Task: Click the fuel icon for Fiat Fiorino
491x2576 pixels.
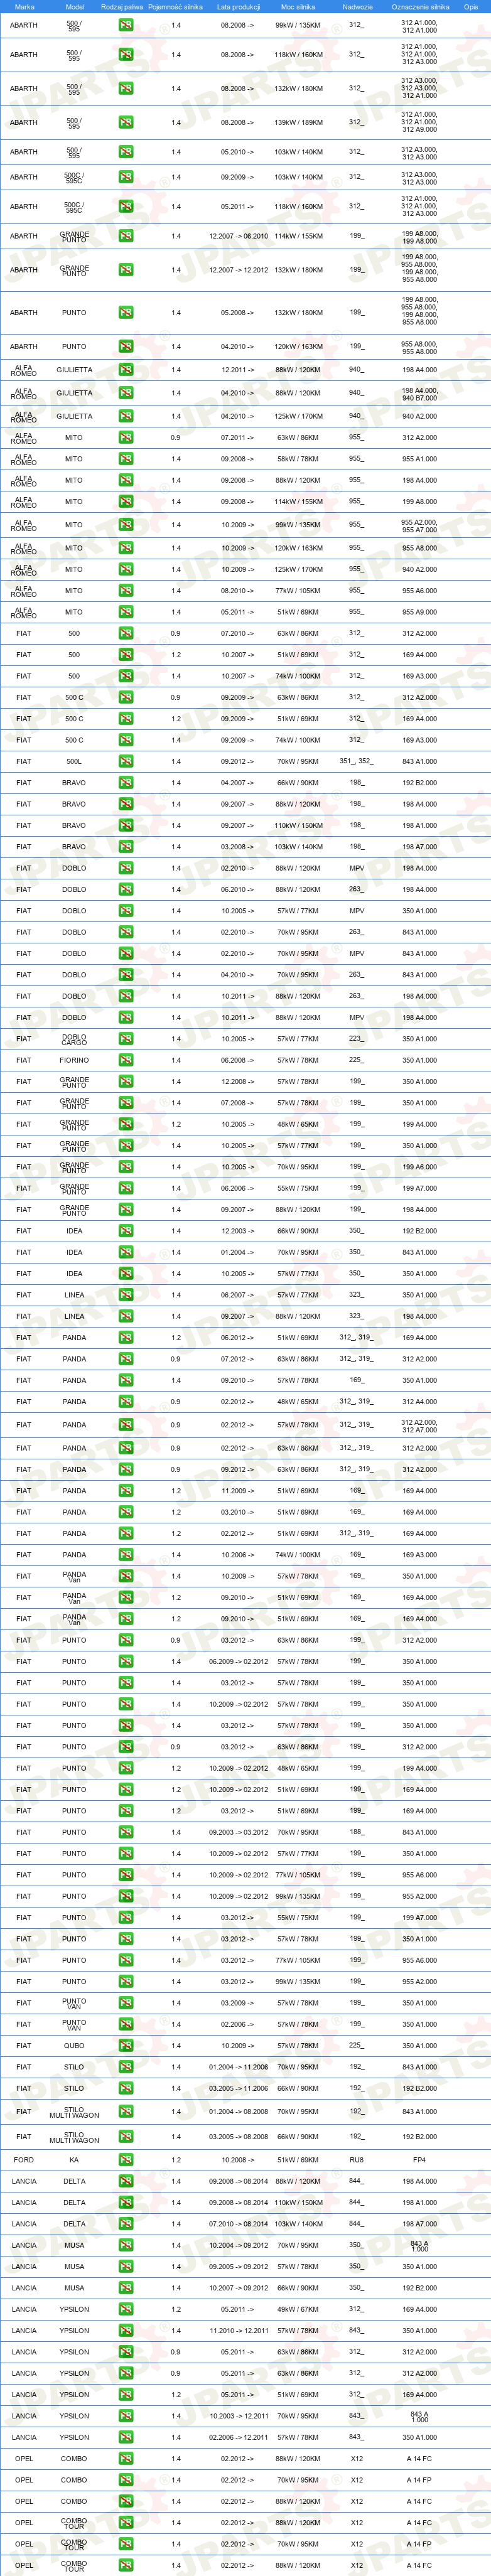Action: click(x=125, y=1060)
